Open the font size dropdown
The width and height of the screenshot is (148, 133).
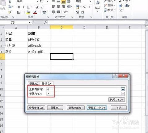tap(48, 2)
